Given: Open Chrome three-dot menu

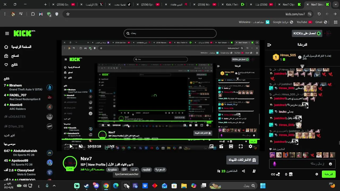Looking at the screenshot, I should (x=5, y=14).
